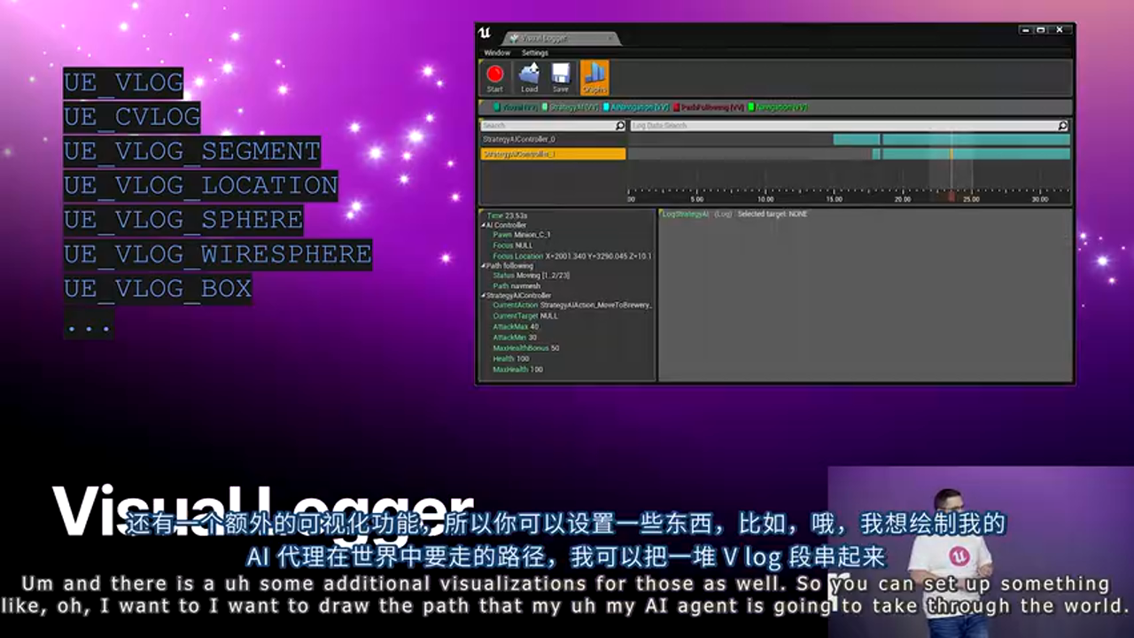Collapse the Path following section
Screen dimensions: 1134x638
coord(484,265)
